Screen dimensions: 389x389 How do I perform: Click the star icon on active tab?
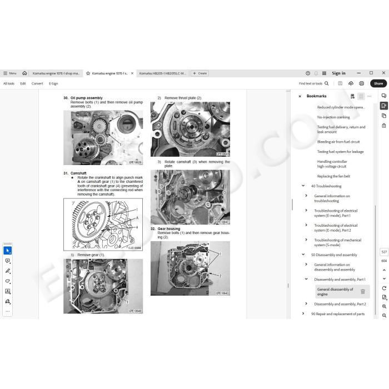tap(88, 73)
